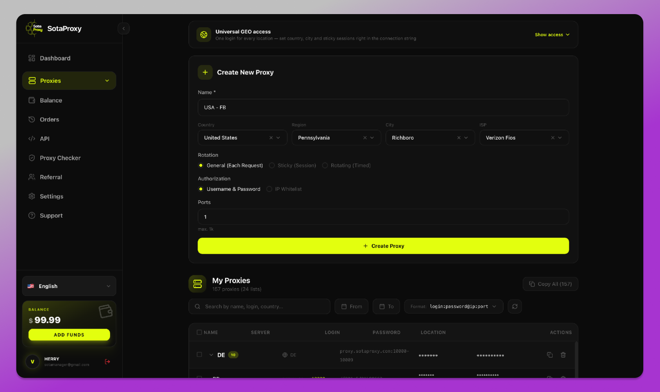This screenshot has width=660, height=392.
Task: Clear the Richboro city selection
Action: (x=459, y=138)
